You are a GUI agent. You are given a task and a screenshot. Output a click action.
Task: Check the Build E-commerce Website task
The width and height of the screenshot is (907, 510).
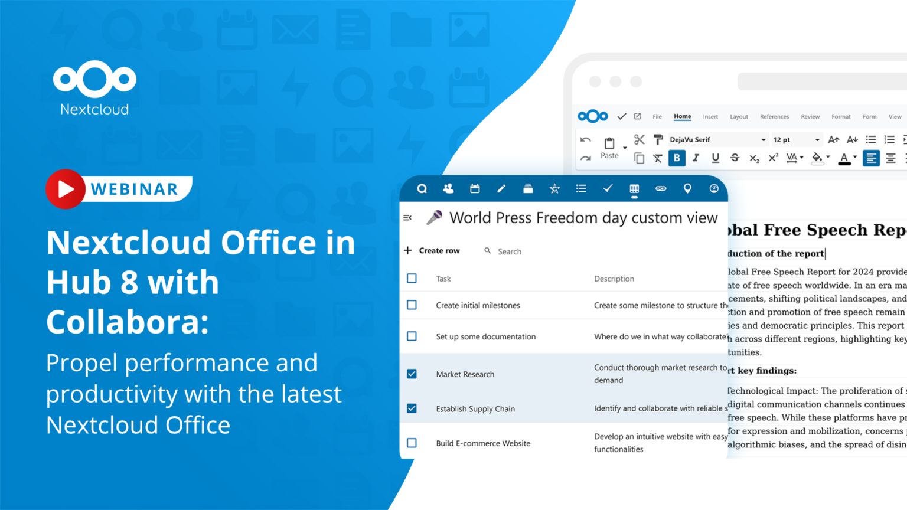click(412, 443)
